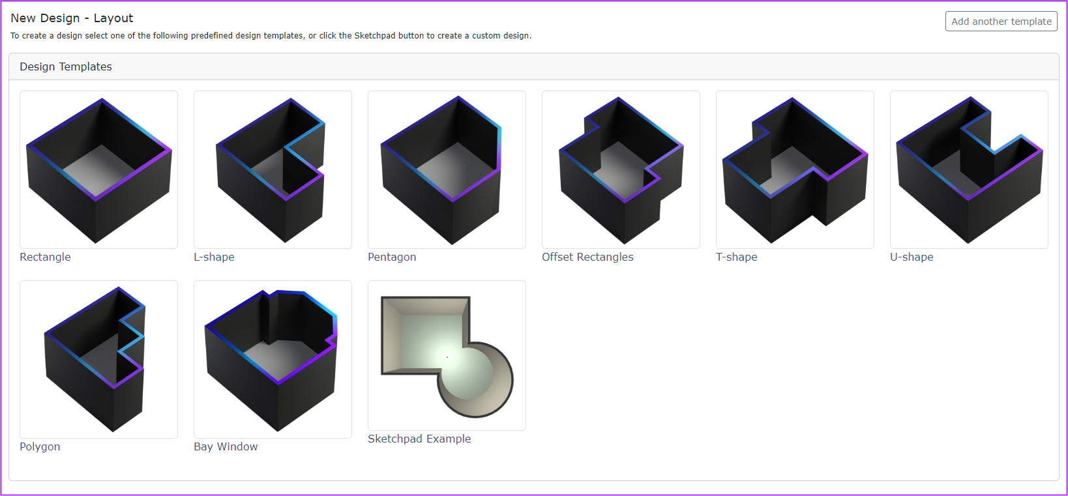1068x496 pixels.
Task: Select the Rectangle template thumbnail
Action: (x=98, y=169)
